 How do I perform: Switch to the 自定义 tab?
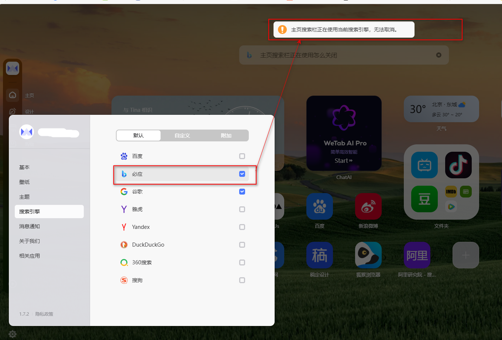click(182, 135)
